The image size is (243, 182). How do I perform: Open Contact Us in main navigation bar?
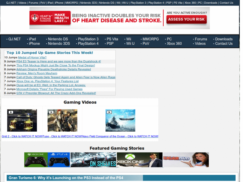coord(224,44)
